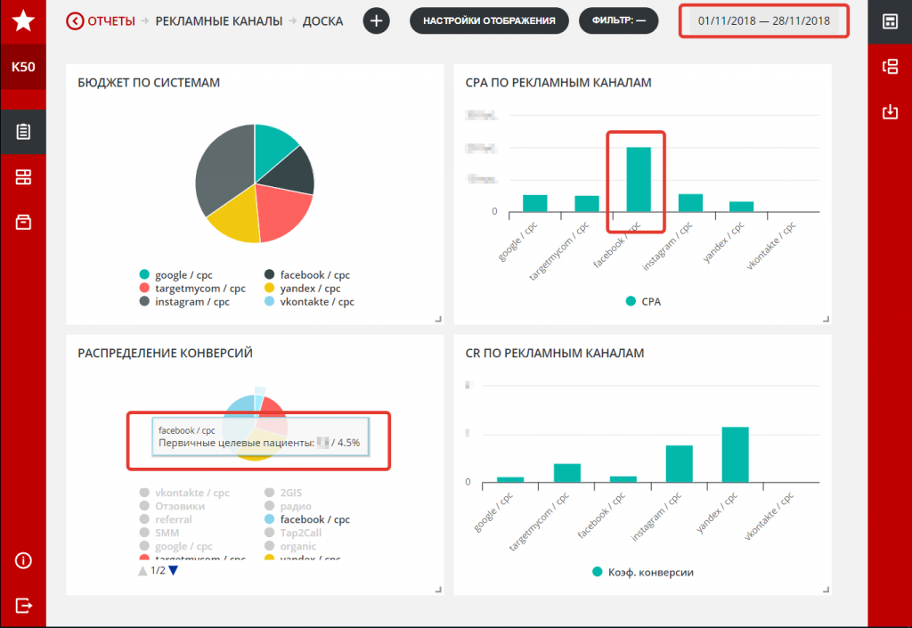Click the resize handle of CR widget
Viewport: 912px width, 628px height.
[x=826, y=590]
